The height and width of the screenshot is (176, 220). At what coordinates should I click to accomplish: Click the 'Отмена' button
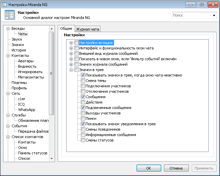pos(176,168)
